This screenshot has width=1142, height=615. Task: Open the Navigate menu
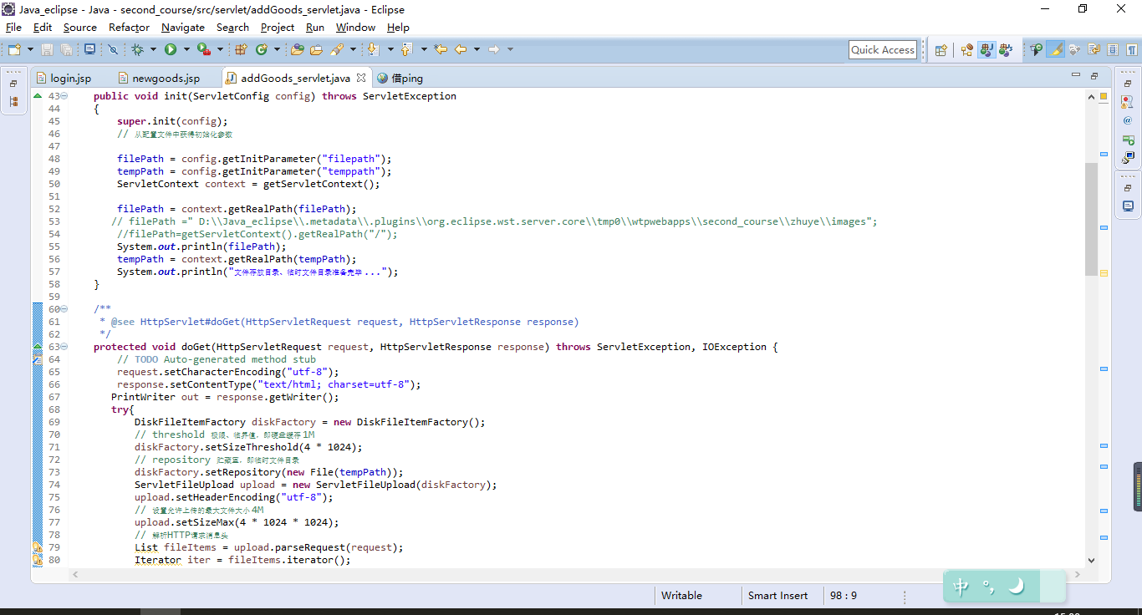pos(183,28)
